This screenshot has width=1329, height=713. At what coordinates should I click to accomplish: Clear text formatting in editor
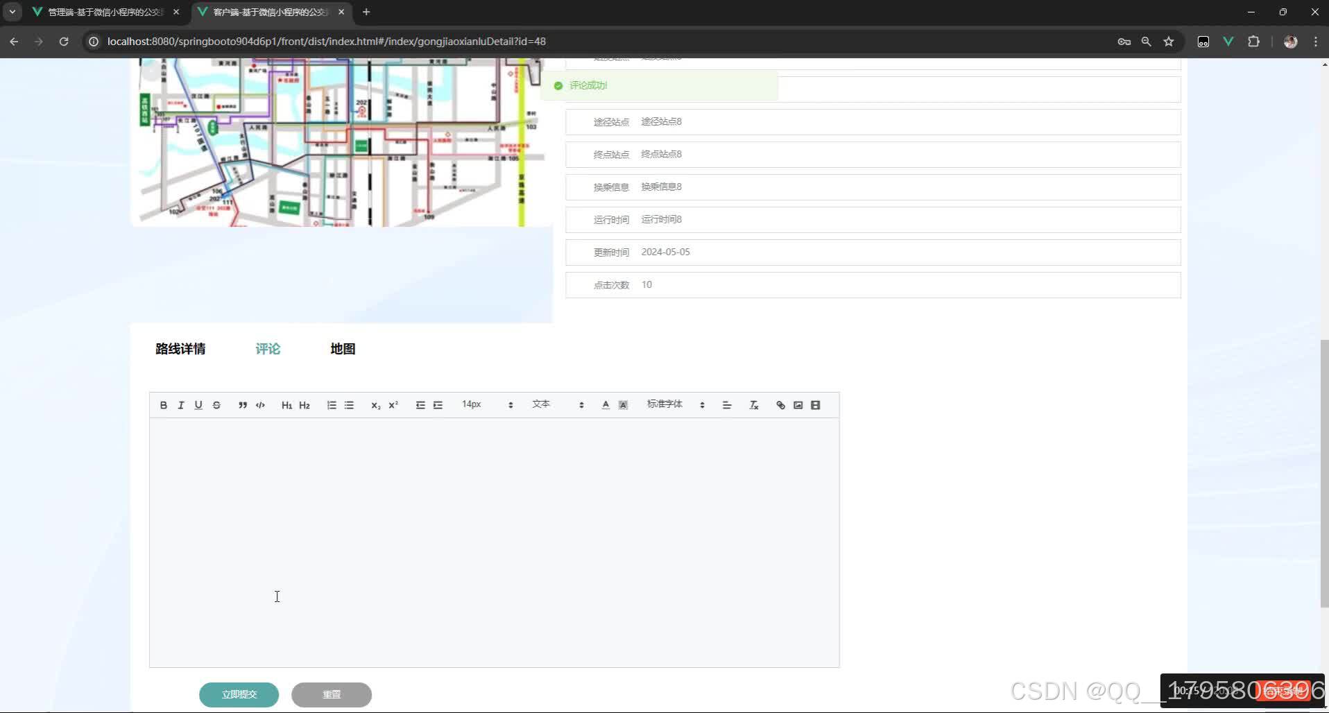(754, 405)
